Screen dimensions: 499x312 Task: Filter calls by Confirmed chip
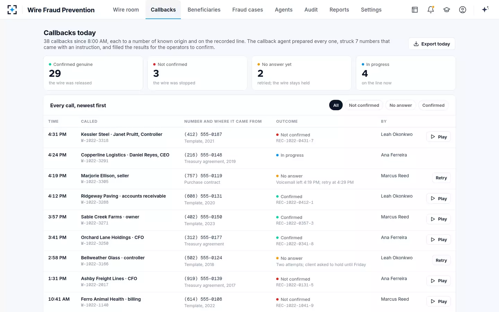(433, 105)
